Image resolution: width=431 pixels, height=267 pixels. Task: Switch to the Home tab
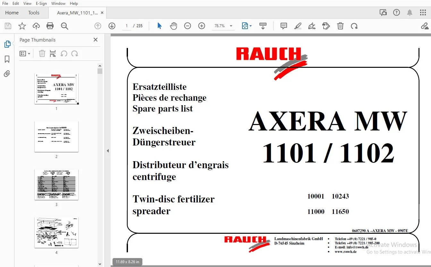[x=12, y=13]
